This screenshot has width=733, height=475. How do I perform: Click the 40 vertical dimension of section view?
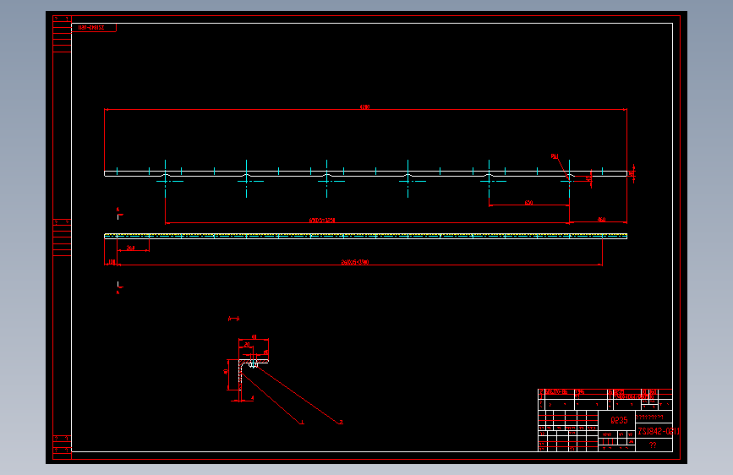coord(226,372)
